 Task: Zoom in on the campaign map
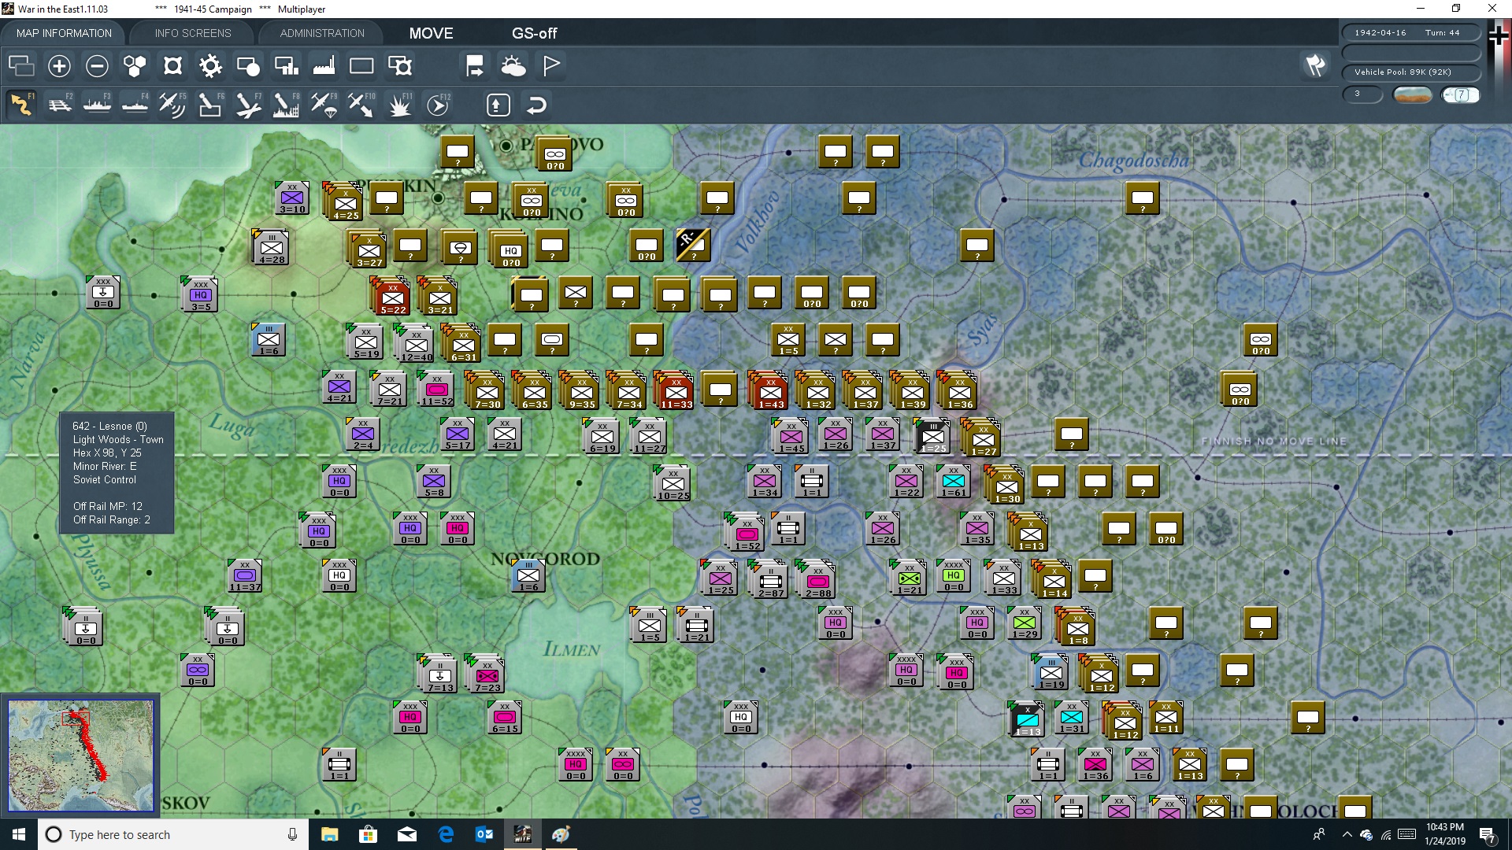pyautogui.click(x=59, y=66)
